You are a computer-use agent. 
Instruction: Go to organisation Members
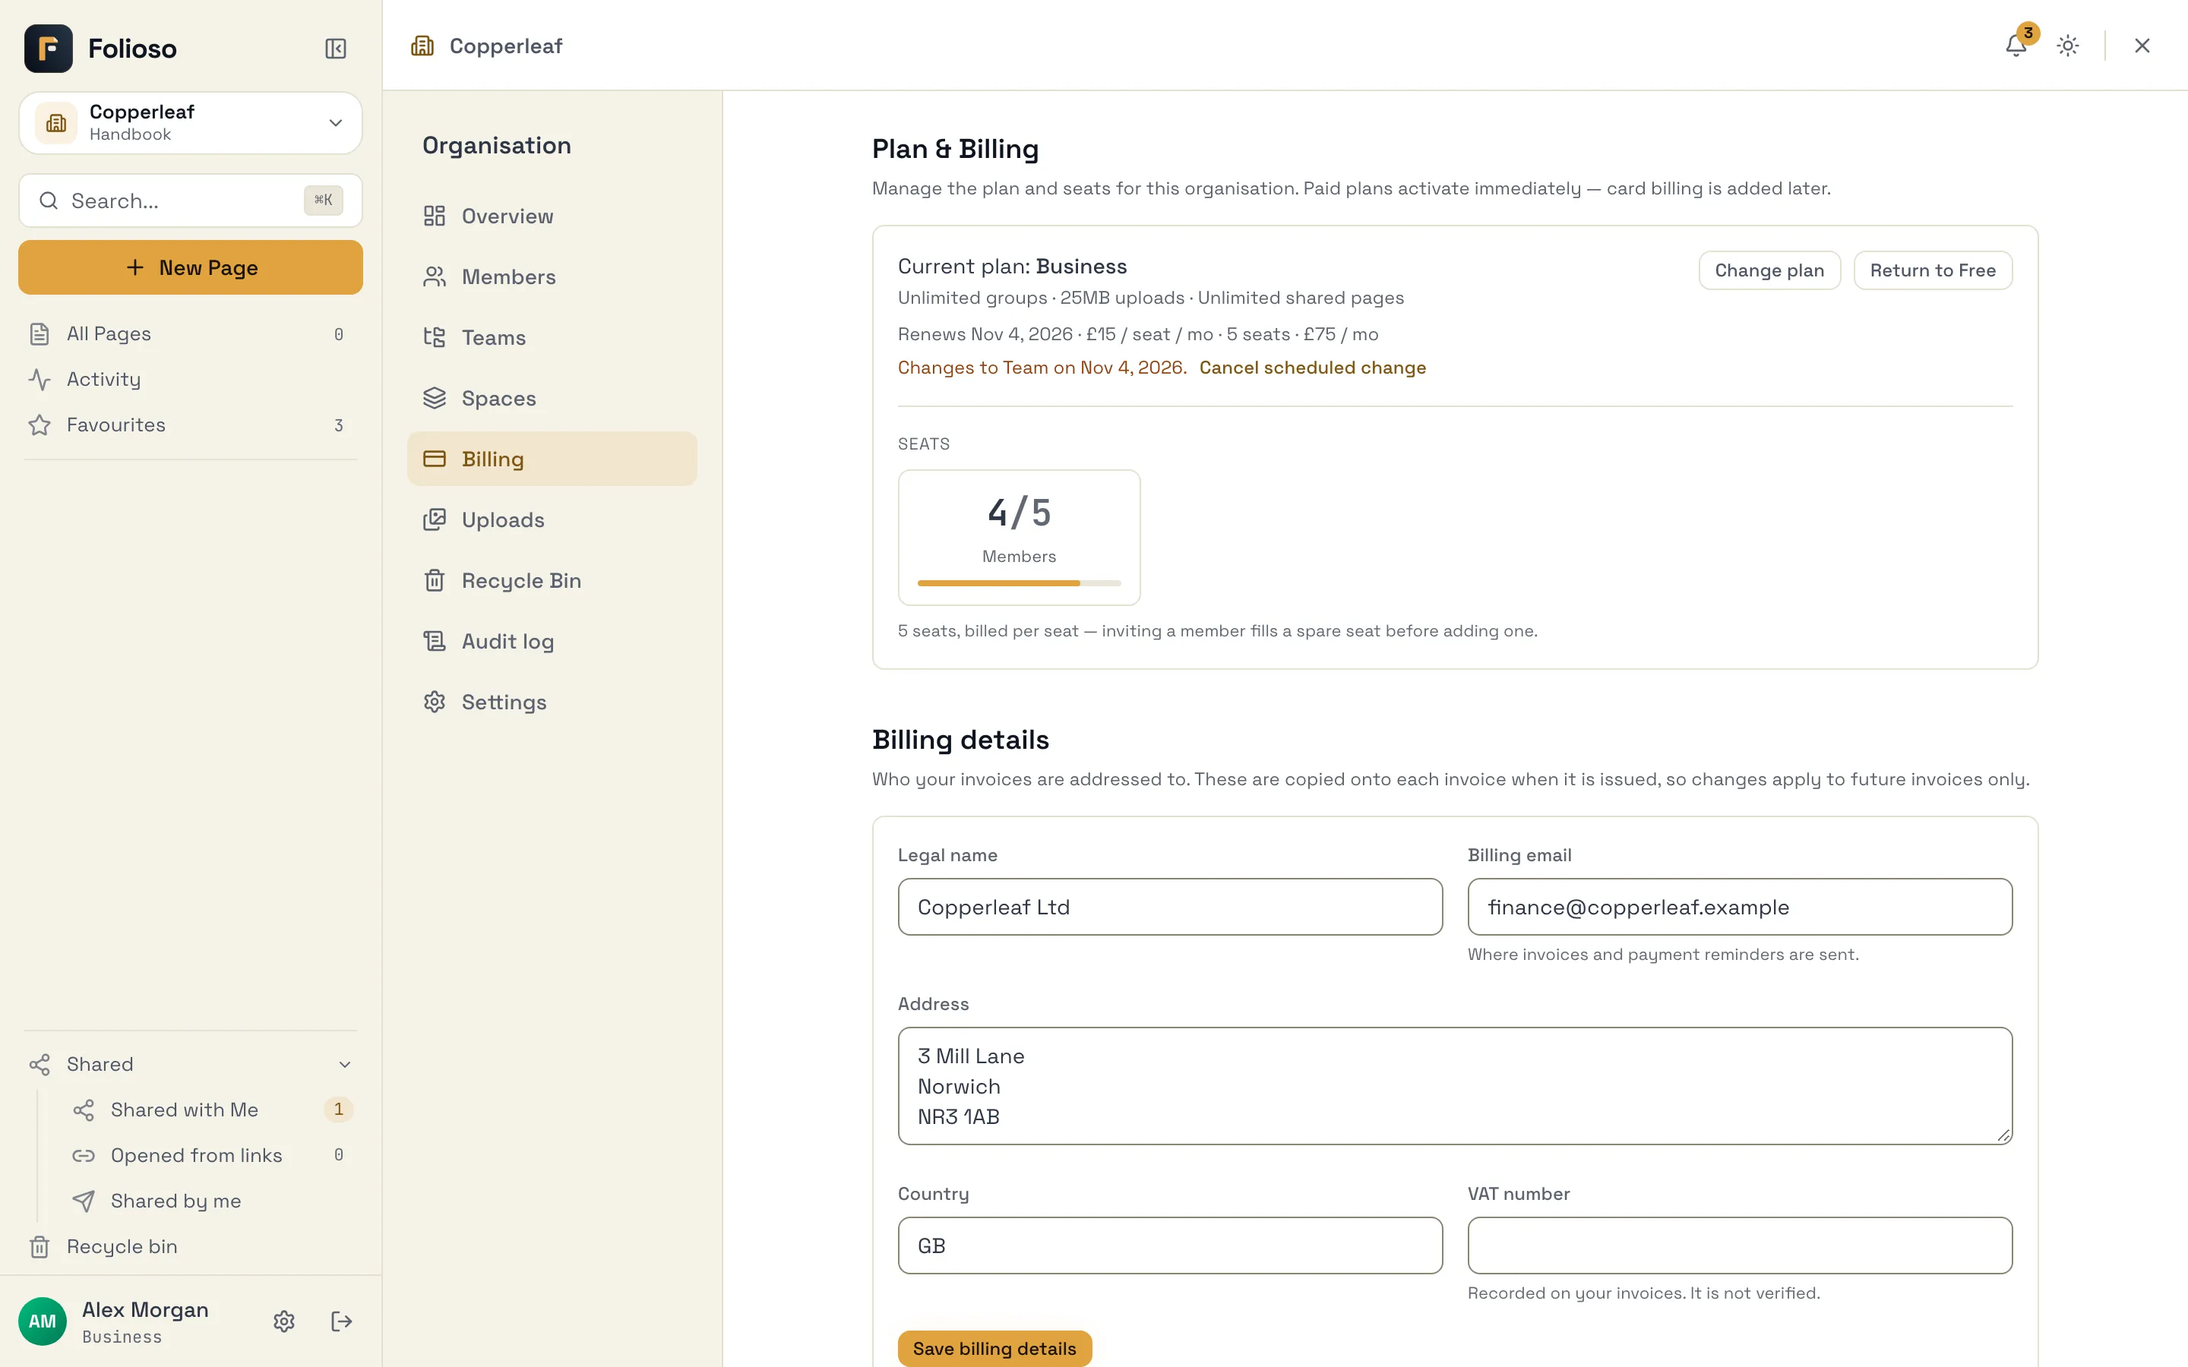(x=552, y=276)
